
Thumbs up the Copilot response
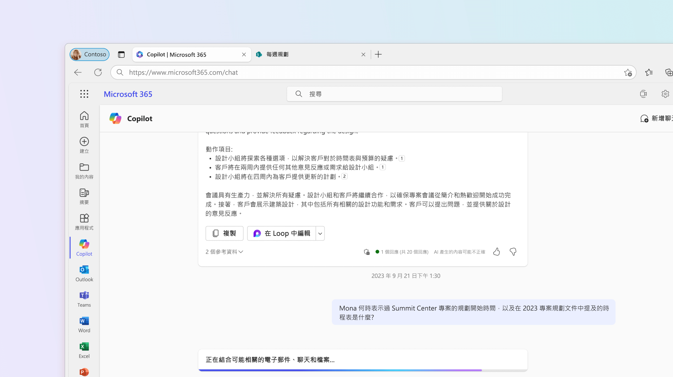496,251
